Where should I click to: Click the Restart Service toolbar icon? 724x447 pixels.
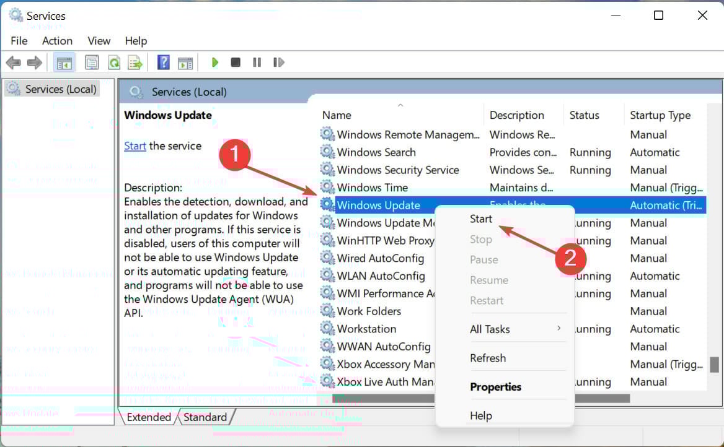pos(278,62)
